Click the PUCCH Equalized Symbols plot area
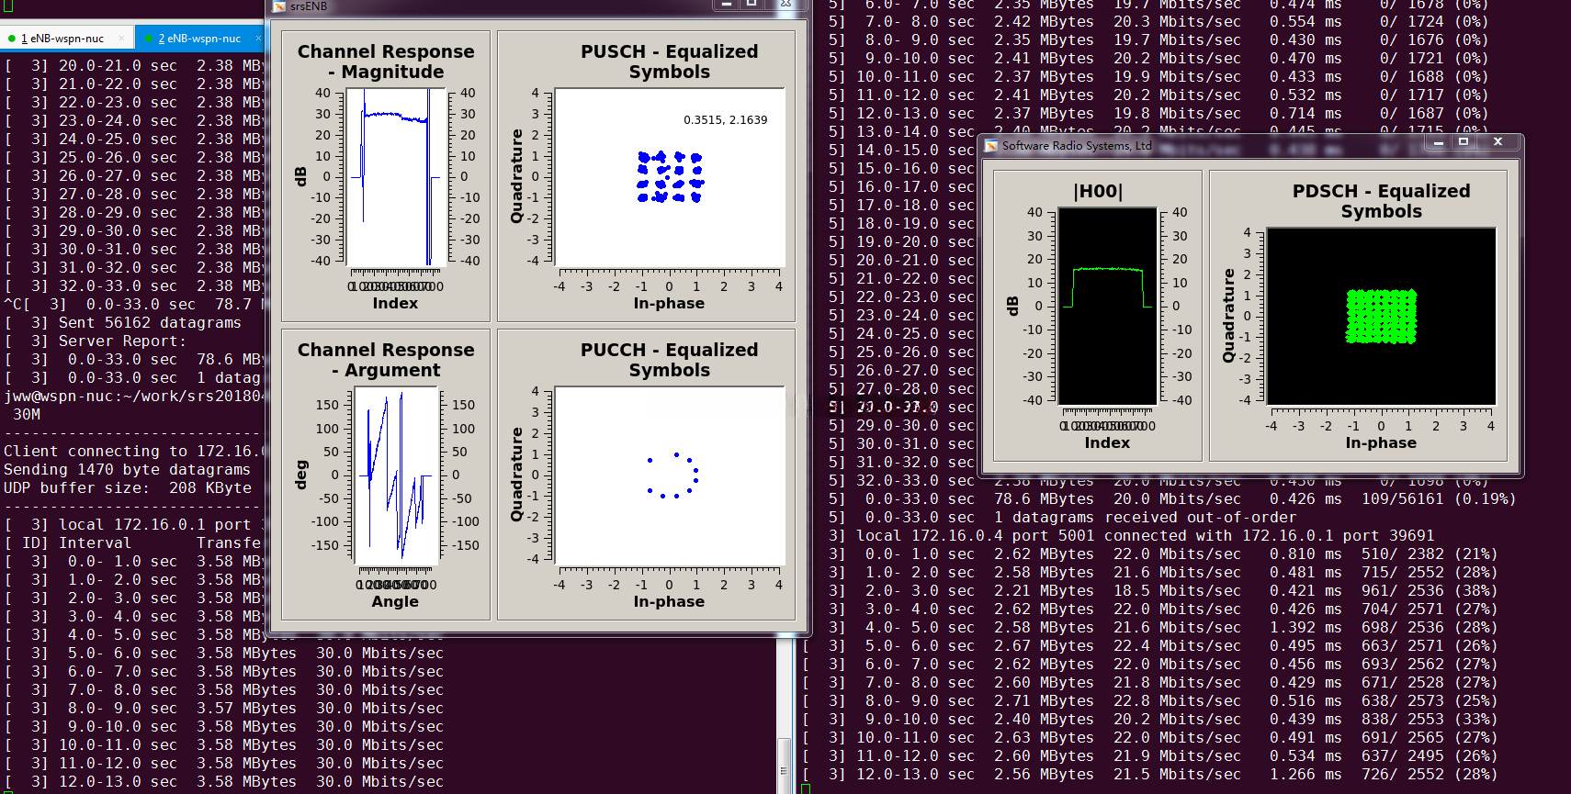Screen dimensions: 1571x794 pos(669,475)
